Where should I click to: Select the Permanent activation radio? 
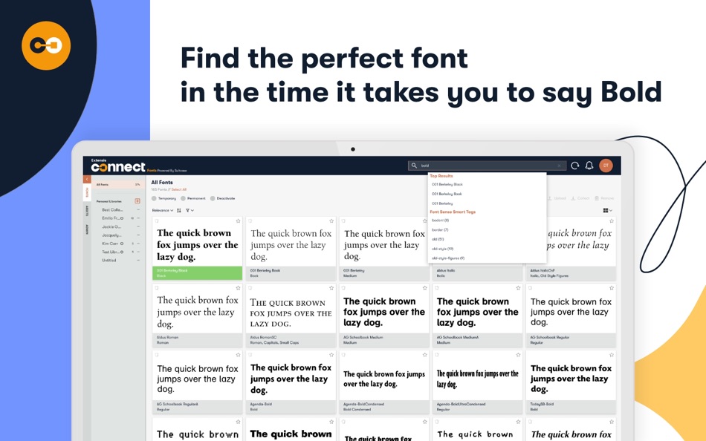[x=184, y=198]
